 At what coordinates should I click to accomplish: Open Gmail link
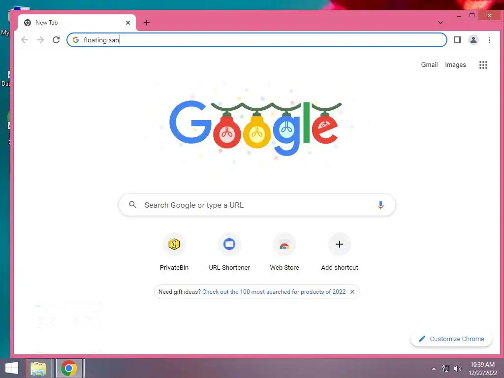[429, 64]
